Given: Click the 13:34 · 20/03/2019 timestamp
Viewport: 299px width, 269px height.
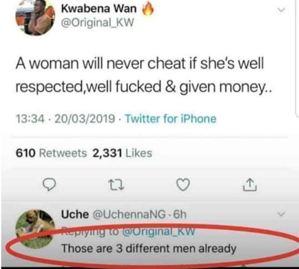Looking at the screenshot, I should tap(66, 119).
